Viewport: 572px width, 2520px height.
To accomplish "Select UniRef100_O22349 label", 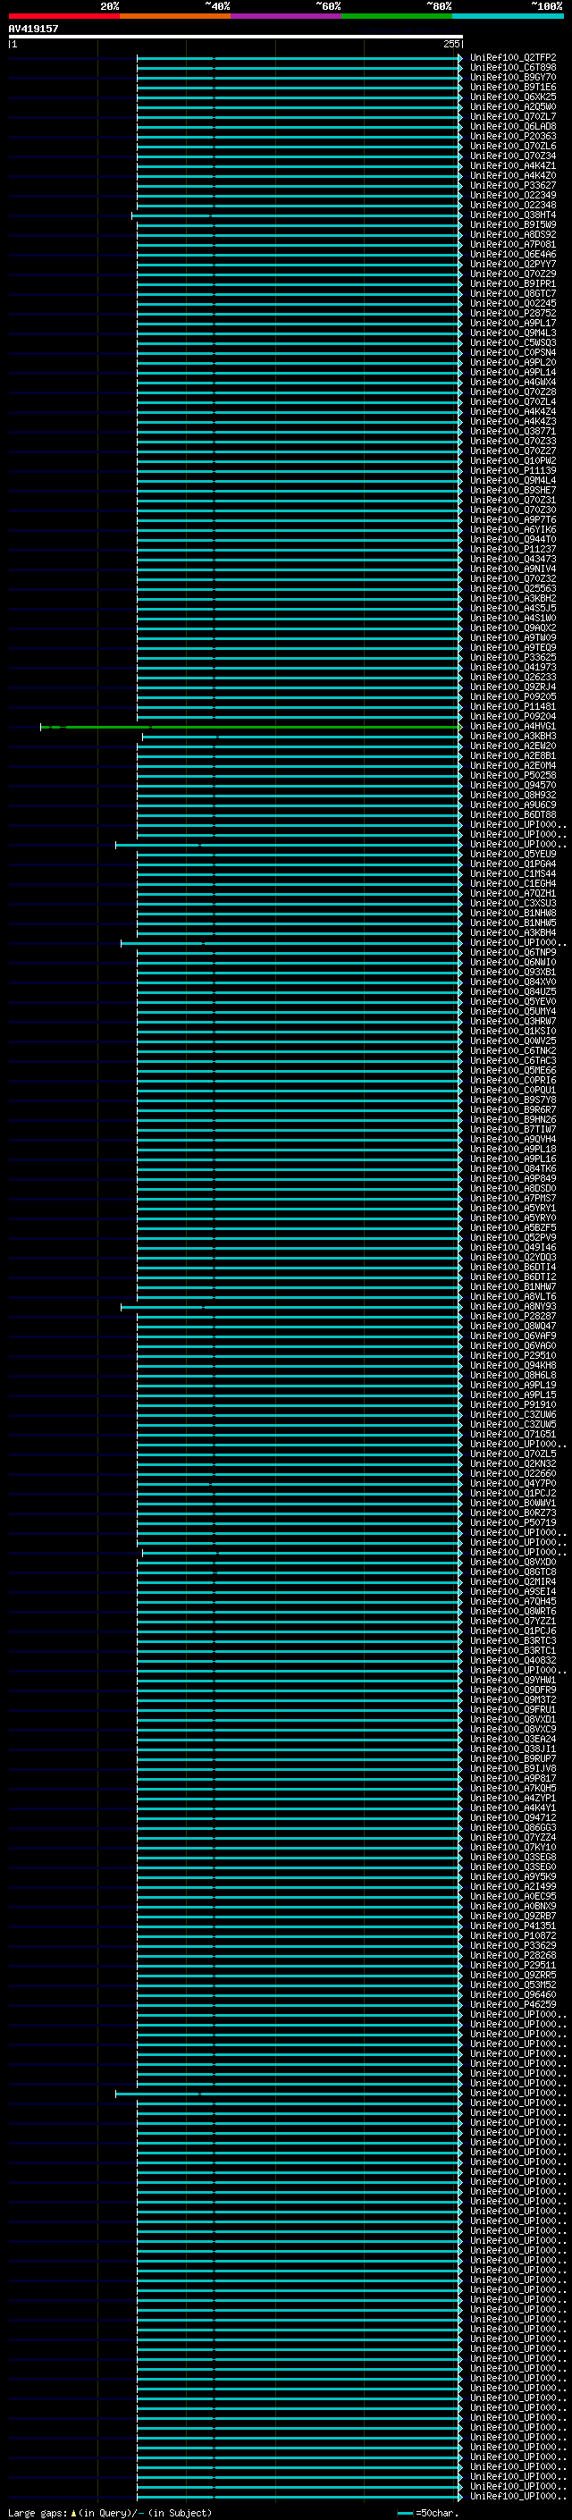I will (x=513, y=195).
